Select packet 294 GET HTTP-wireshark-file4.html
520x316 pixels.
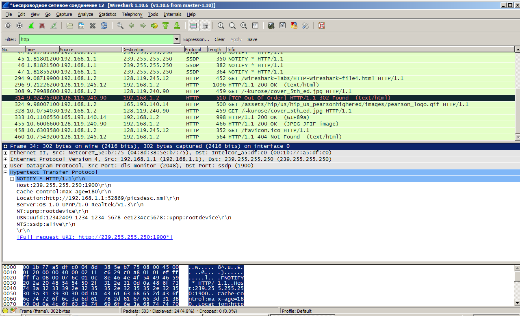(258, 78)
